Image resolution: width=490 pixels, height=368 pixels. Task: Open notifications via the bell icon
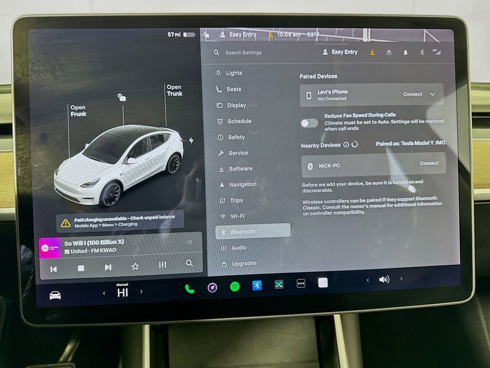coord(404,52)
